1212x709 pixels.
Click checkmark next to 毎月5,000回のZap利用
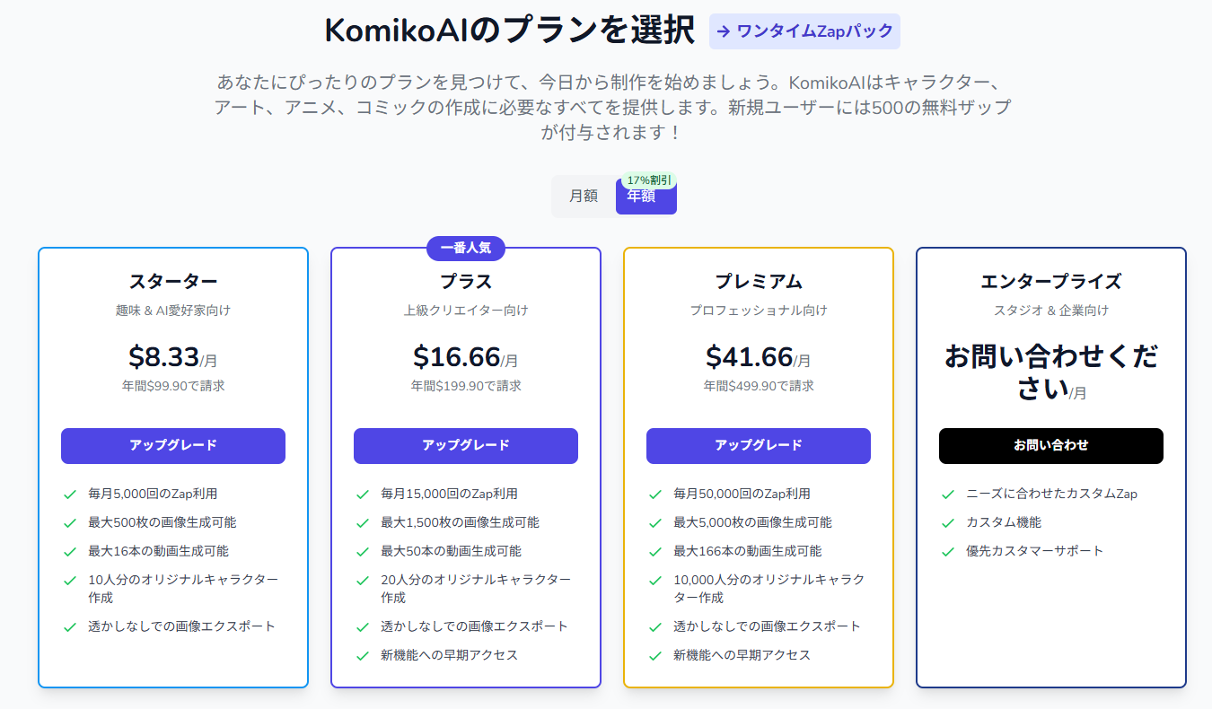[x=70, y=494]
